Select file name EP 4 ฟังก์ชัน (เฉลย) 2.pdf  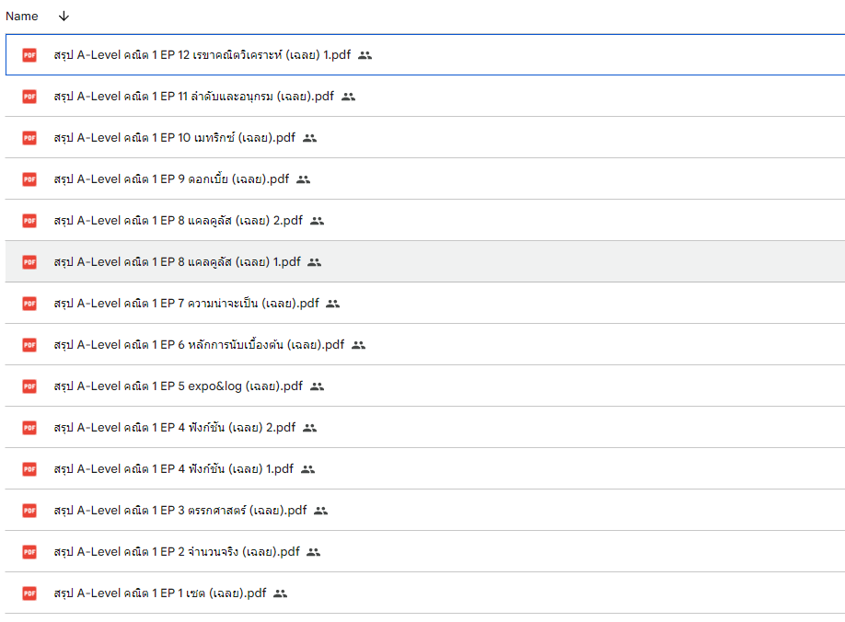pos(175,428)
